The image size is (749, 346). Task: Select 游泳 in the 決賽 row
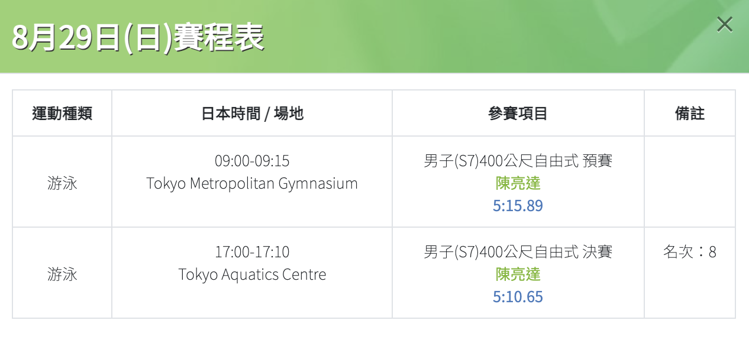(62, 274)
